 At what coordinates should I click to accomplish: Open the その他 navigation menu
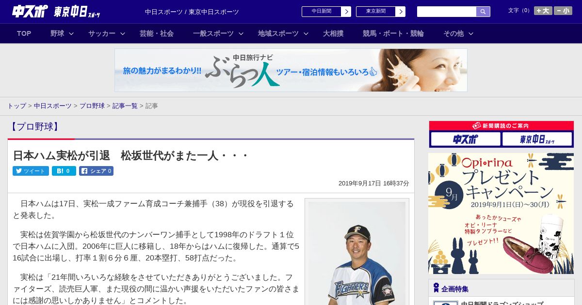point(453,33)
